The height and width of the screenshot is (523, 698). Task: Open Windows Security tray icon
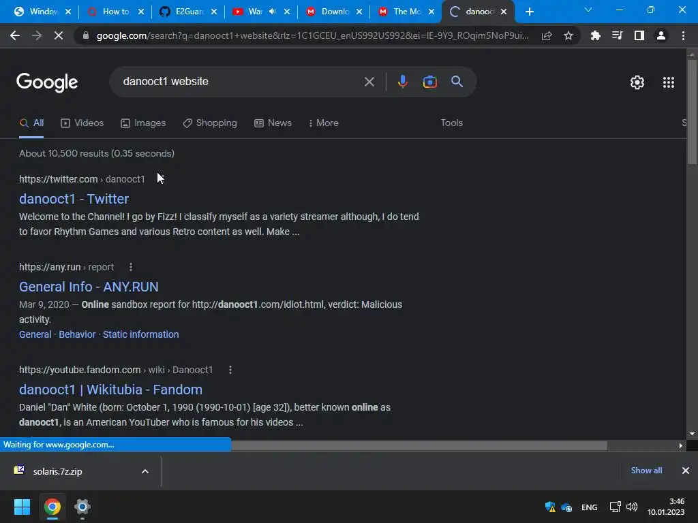(550, 507)
